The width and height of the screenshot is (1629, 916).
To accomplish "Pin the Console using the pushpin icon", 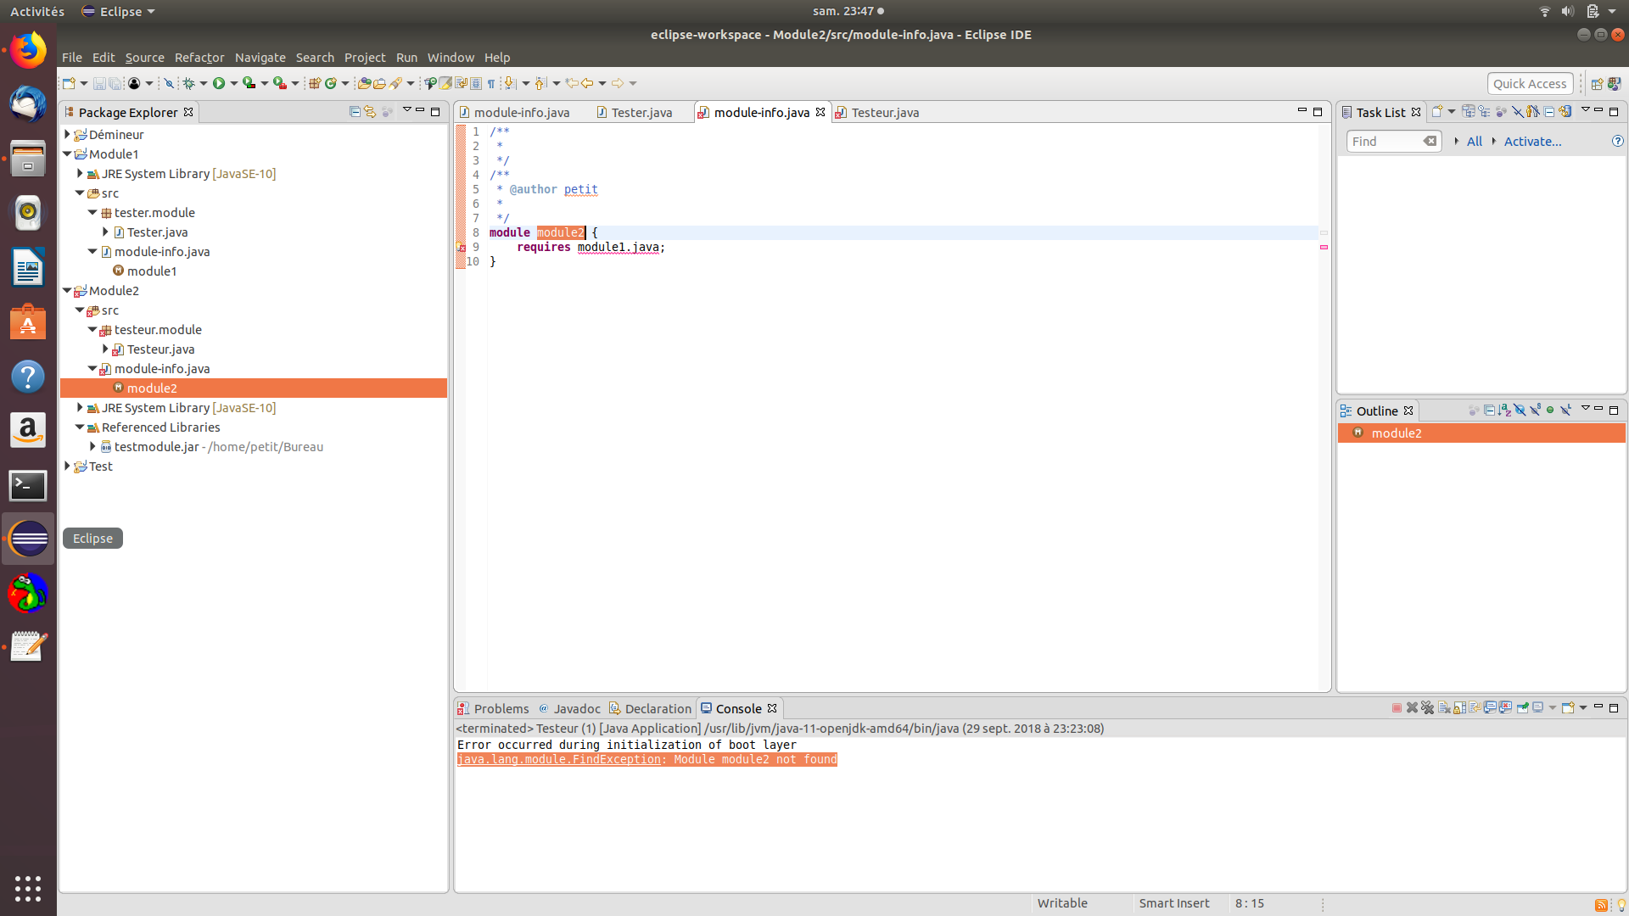I will [x=1522, y=707].
